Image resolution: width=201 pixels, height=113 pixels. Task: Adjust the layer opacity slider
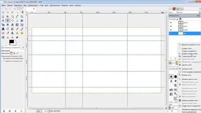[x=184, y=15]
